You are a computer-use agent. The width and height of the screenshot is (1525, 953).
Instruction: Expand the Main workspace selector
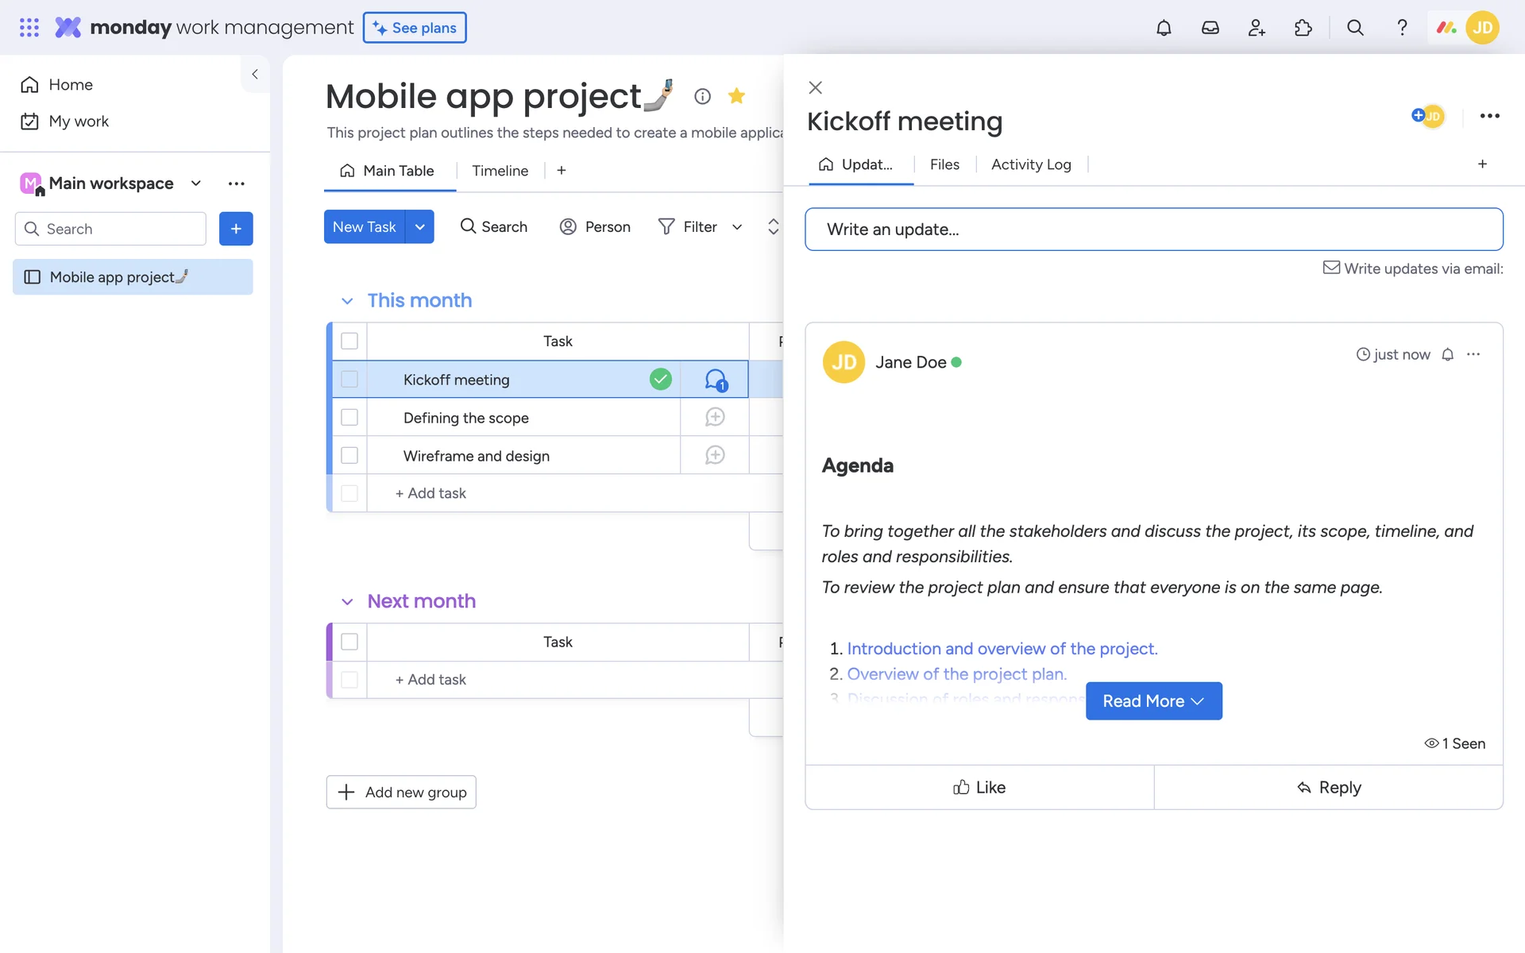[x=195, y=183]
